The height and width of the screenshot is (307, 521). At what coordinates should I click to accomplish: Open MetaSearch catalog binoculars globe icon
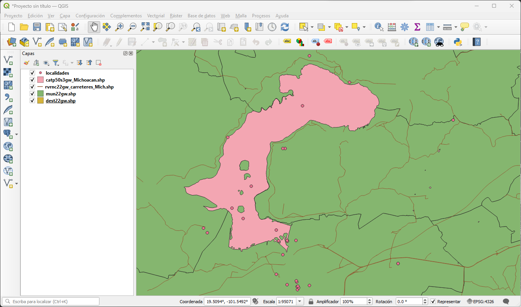(439, 42)
